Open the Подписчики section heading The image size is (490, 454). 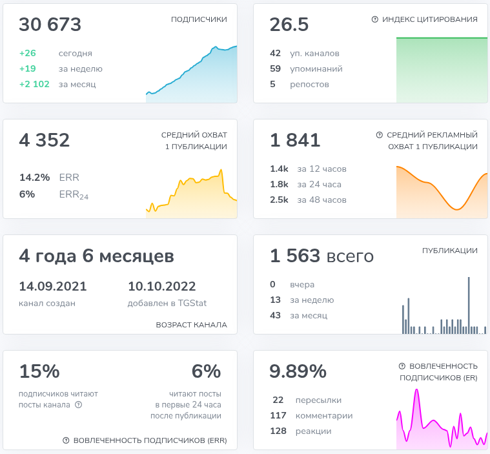[x=199, y=19]
